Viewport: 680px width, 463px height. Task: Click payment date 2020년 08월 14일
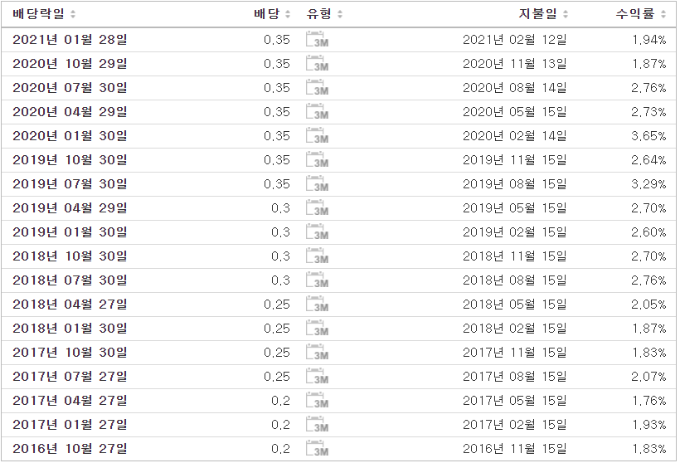(x=515, y=88)
